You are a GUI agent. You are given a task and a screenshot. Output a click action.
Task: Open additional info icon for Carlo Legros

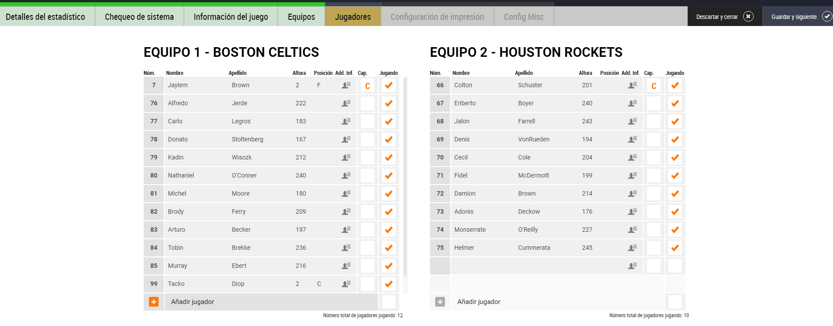point(346,121)
